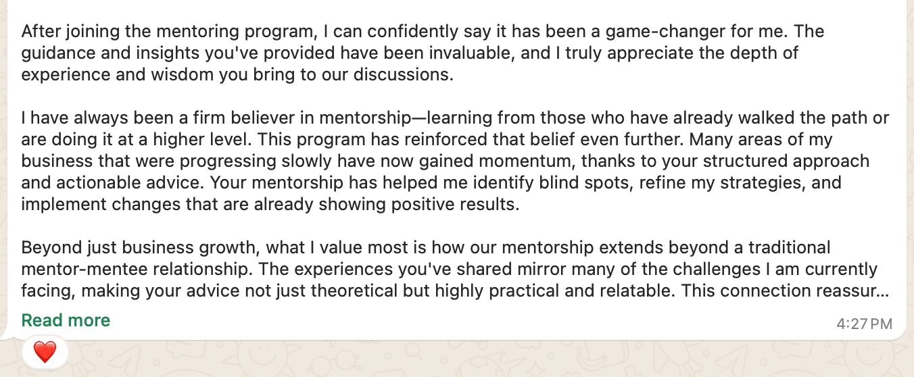Image resolution: width=914 pixels, height=377 pixels.
Task: Click the phrase "firm believer" in the message
Action: click(x=220, y=118)
